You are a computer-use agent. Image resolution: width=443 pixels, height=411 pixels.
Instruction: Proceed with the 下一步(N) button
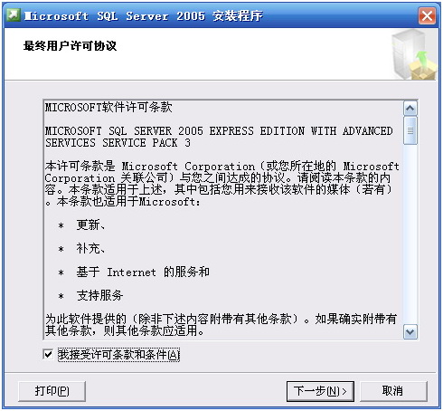click(x=320, y=391)
